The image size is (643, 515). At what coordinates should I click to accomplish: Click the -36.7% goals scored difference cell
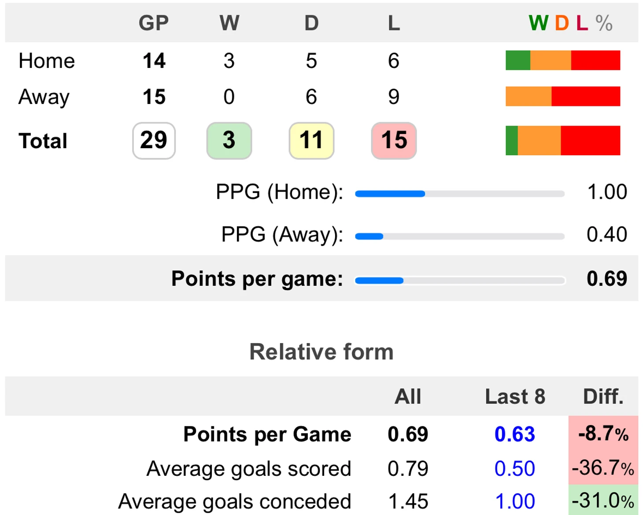tap(603, 468)
